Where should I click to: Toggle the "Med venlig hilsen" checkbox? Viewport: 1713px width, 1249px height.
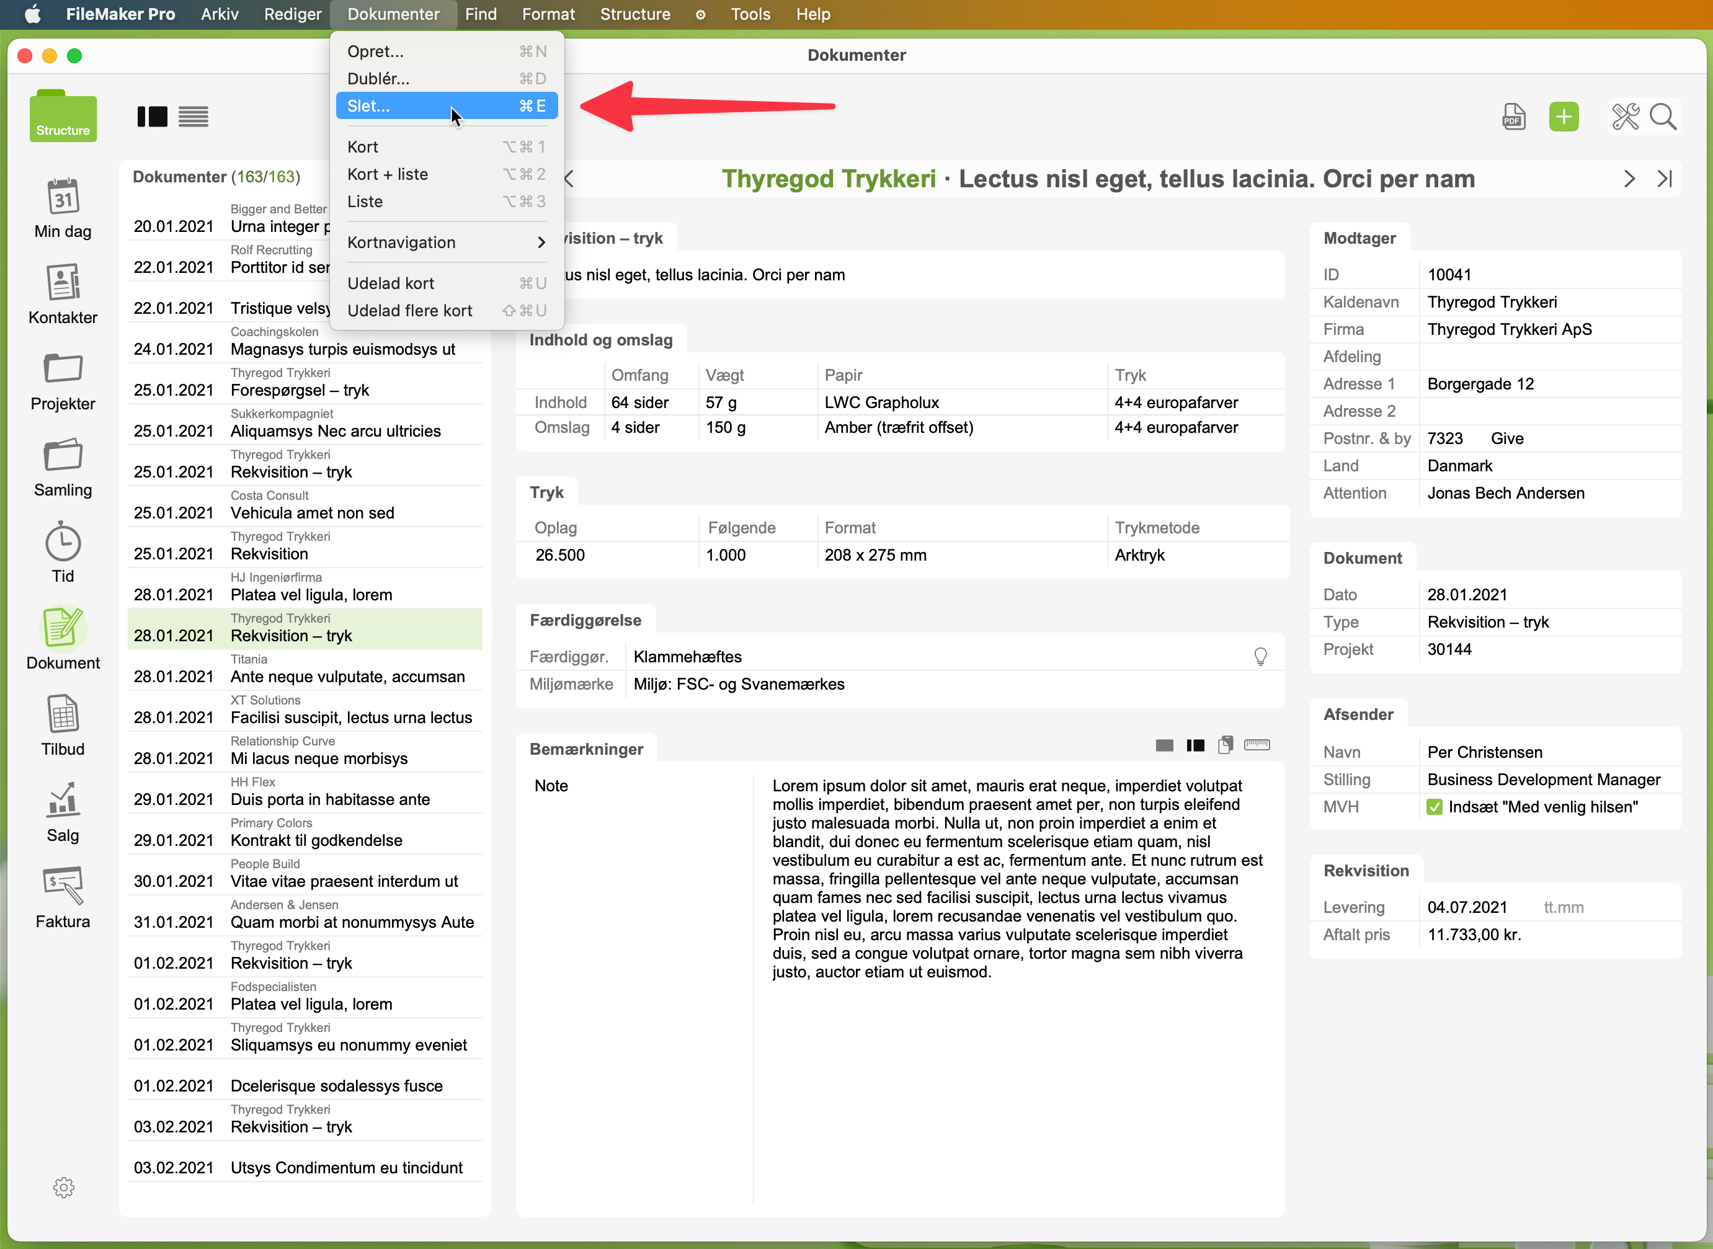pyautogui.click(x=1434, y=807)
